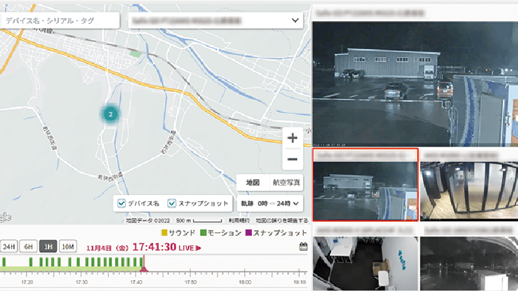The image size is (518, 291).
Task: Select the 10M timeline range
Action: coord(68,246)
